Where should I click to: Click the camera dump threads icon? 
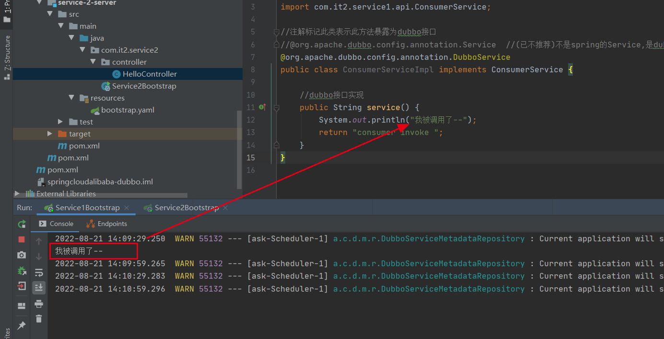pyautogui.click(x=22, y=255)
